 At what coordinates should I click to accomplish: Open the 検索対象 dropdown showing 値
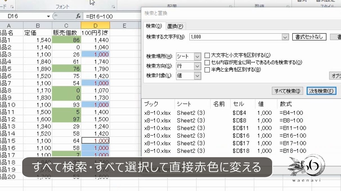198,76
